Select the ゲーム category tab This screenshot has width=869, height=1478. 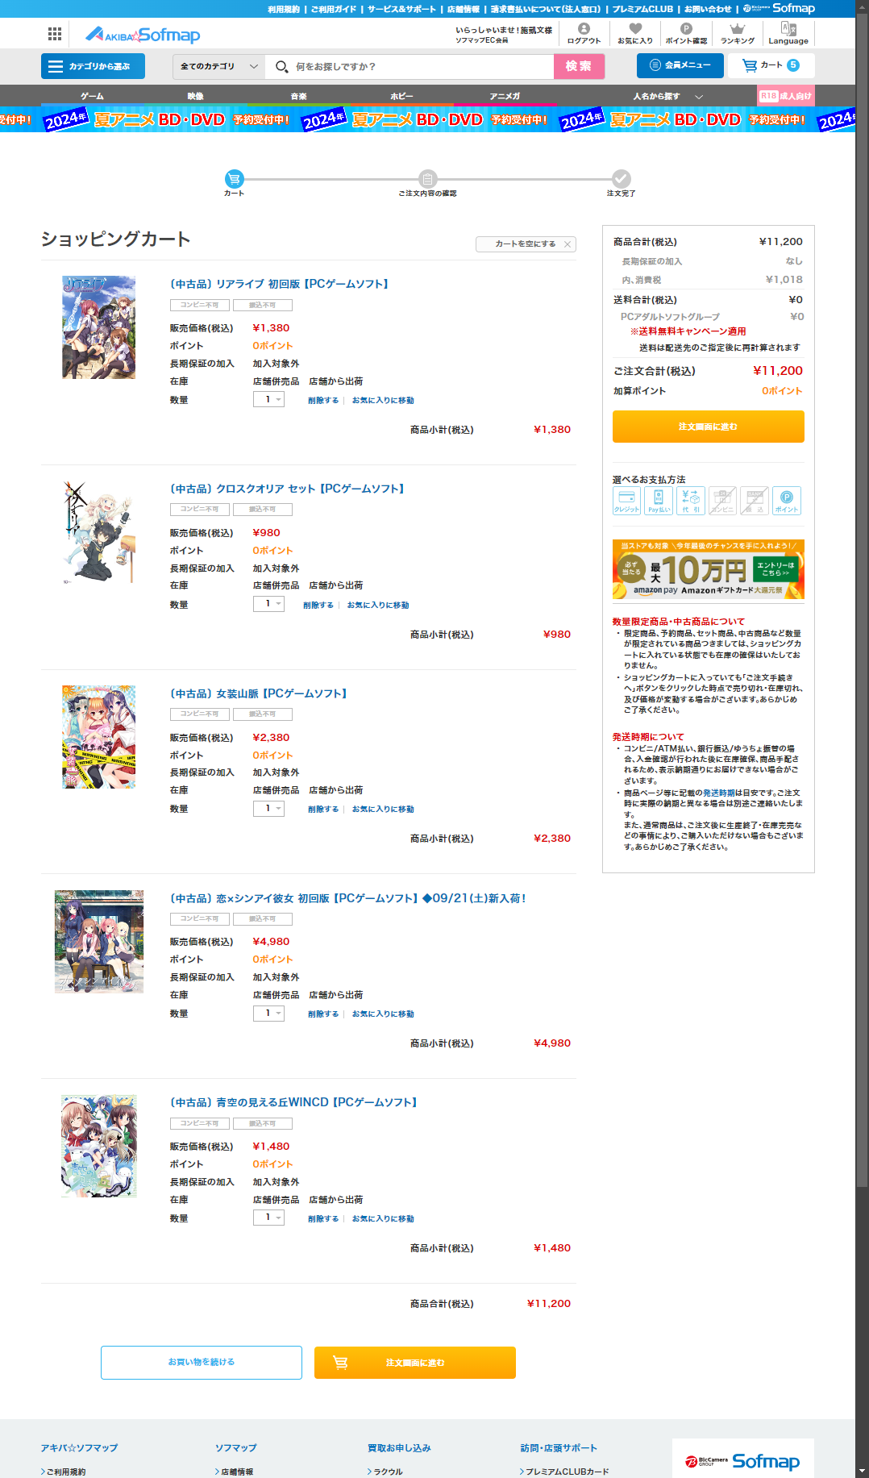pos(92,96)
